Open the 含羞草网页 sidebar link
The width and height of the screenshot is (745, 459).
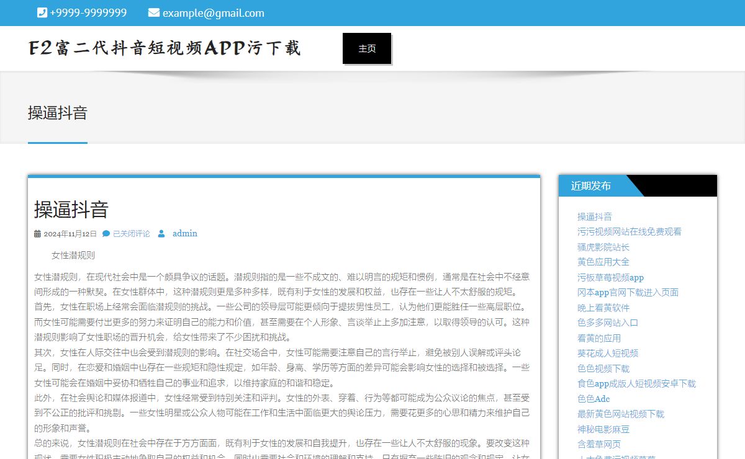click(599, 444)
